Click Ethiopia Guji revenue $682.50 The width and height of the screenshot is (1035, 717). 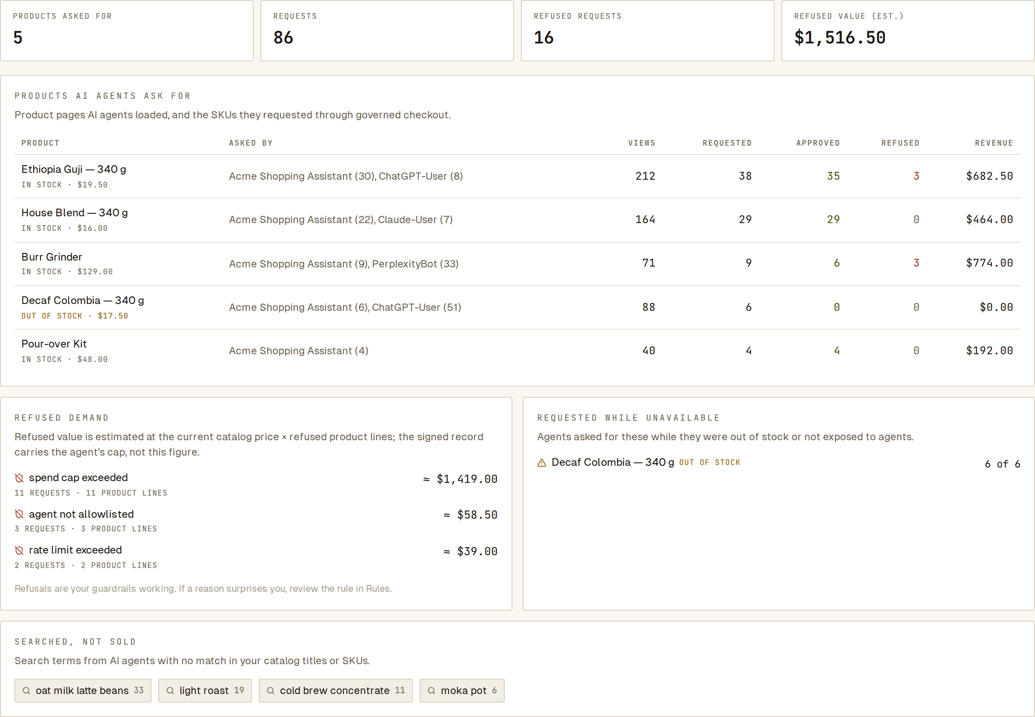(x=989, y=176)
